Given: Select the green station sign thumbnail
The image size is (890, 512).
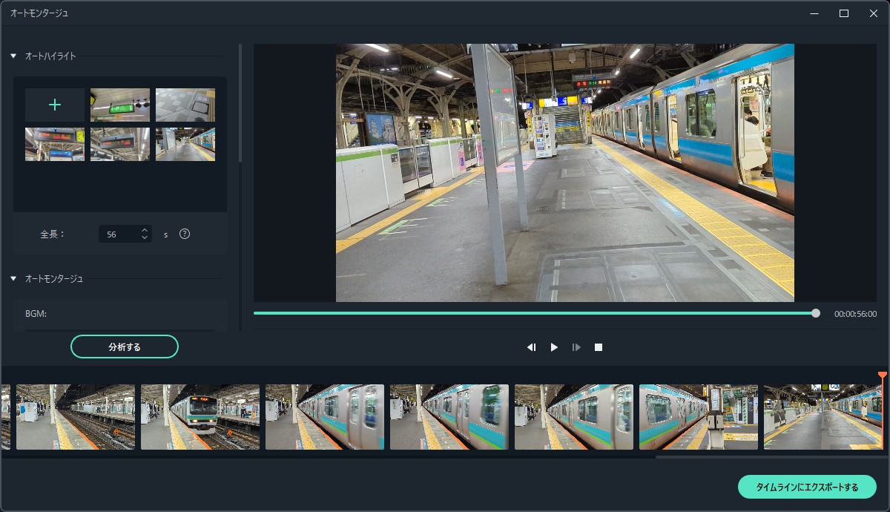Looking at the screenshot, I should click(119, 105).
